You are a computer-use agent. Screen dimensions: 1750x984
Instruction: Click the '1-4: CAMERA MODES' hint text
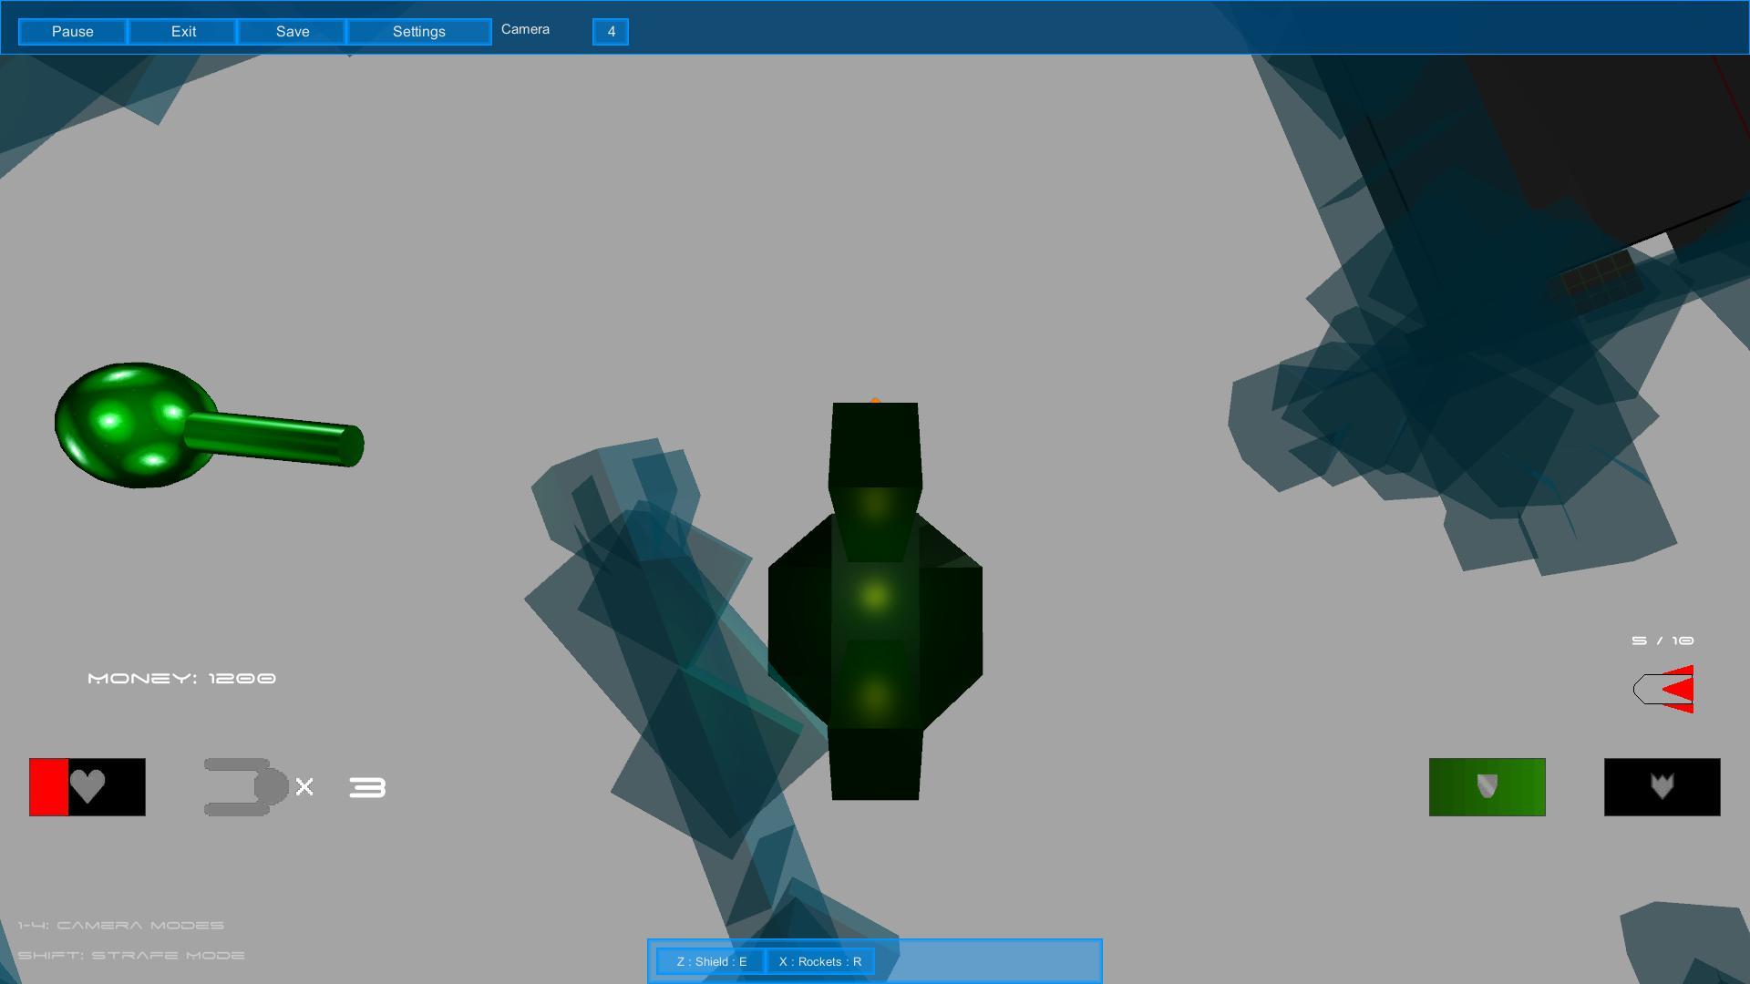click(x=123, y=924)
